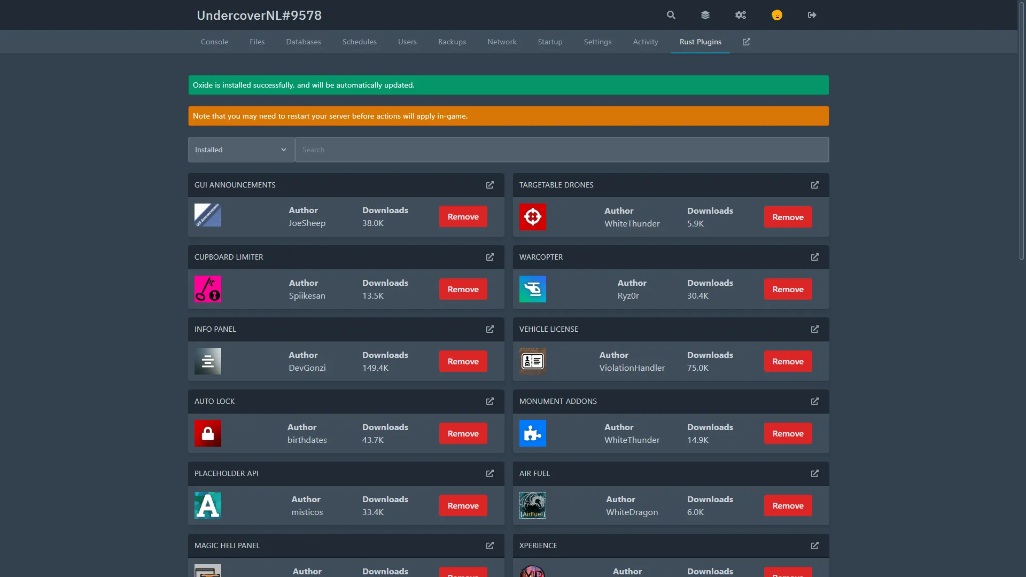This screenshot has height=577, width=1026.
Task: Open the Backups tab
Action: point(452,42)
